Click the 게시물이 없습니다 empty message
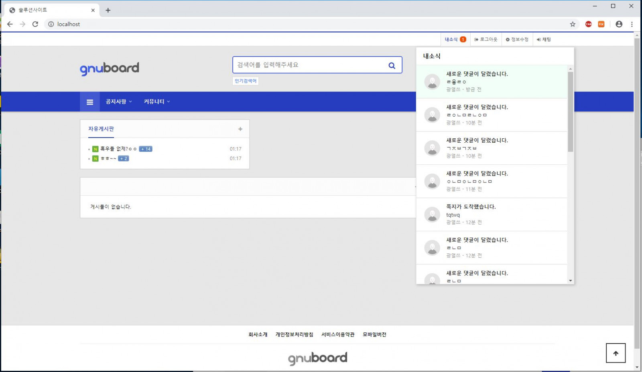This screenshot has width=642, height=372. pos(111,207)
